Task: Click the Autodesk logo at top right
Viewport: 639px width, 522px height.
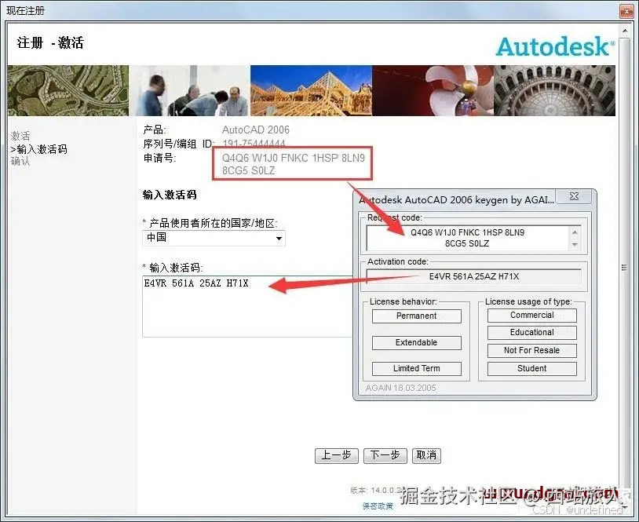Action: [x=553, y=47]
